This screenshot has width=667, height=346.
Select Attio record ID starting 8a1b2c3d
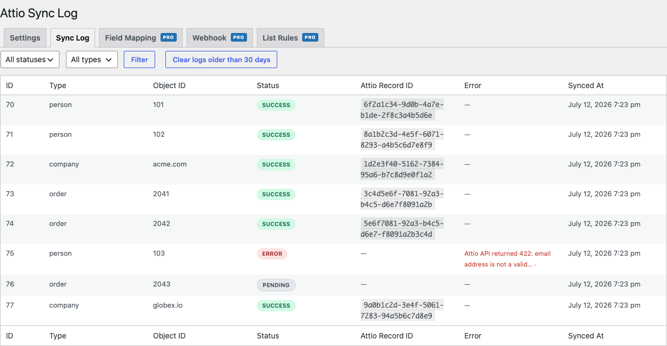402,139
